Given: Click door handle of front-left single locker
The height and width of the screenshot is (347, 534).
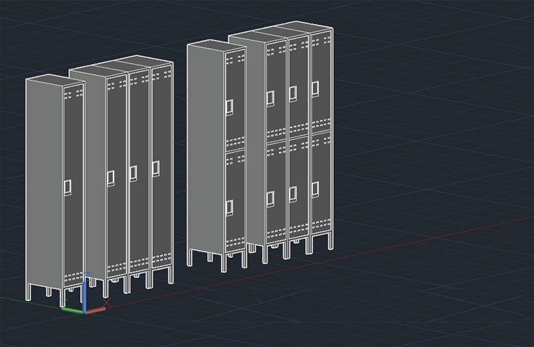Looking at the screenshot, I should pyautogui.click(x=68, y=186).
